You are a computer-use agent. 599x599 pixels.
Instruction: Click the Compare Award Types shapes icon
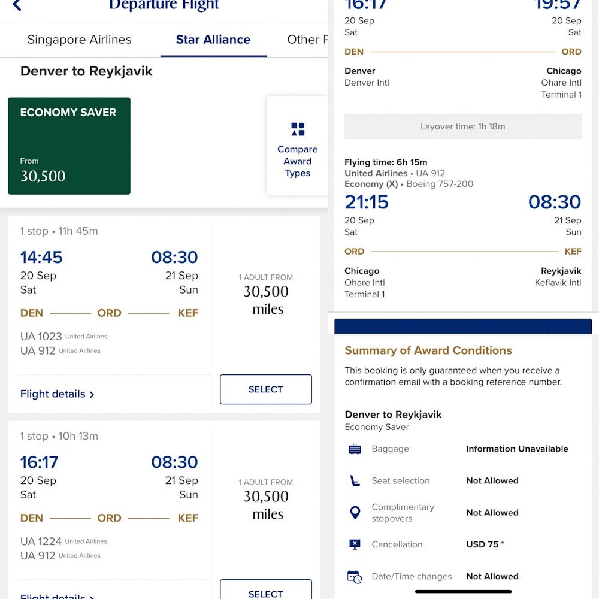coord(298,129)
